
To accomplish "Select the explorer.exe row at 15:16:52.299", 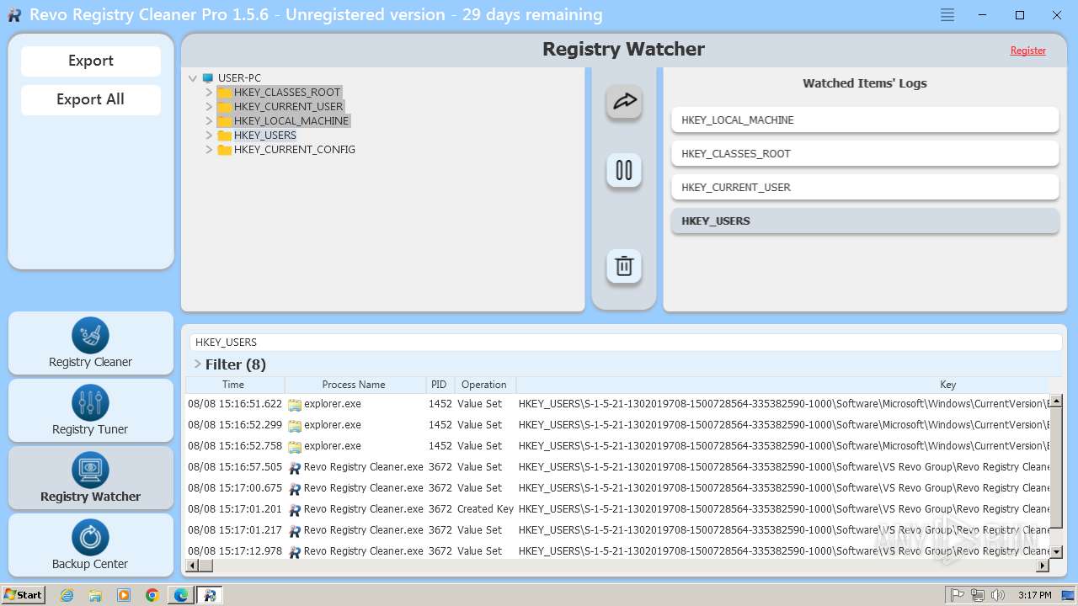I will pyautogui.click(x=617, y=425).
